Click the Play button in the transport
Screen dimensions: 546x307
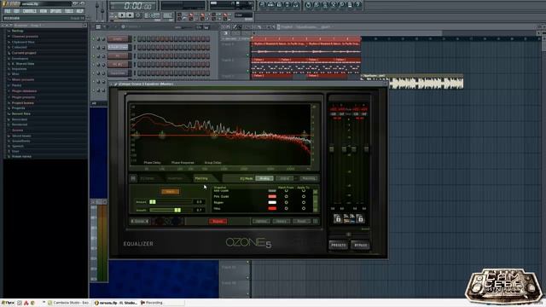coord(121,15)
